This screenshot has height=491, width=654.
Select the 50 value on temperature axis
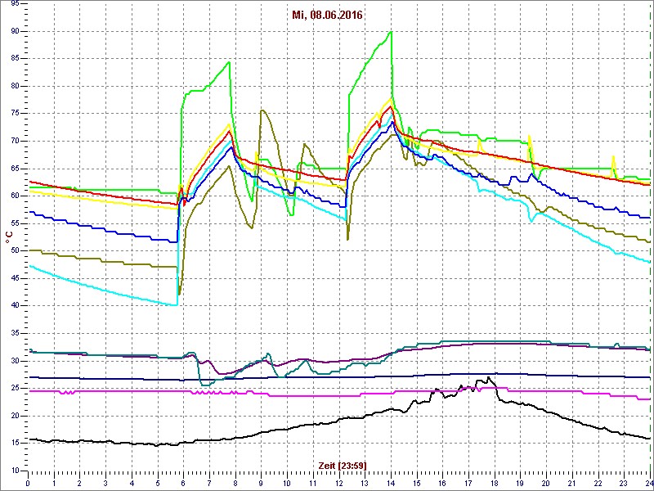(13, 251)
